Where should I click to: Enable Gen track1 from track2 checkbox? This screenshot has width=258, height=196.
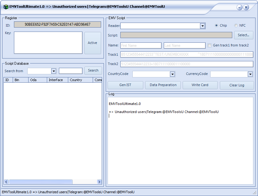click(209, 45)
